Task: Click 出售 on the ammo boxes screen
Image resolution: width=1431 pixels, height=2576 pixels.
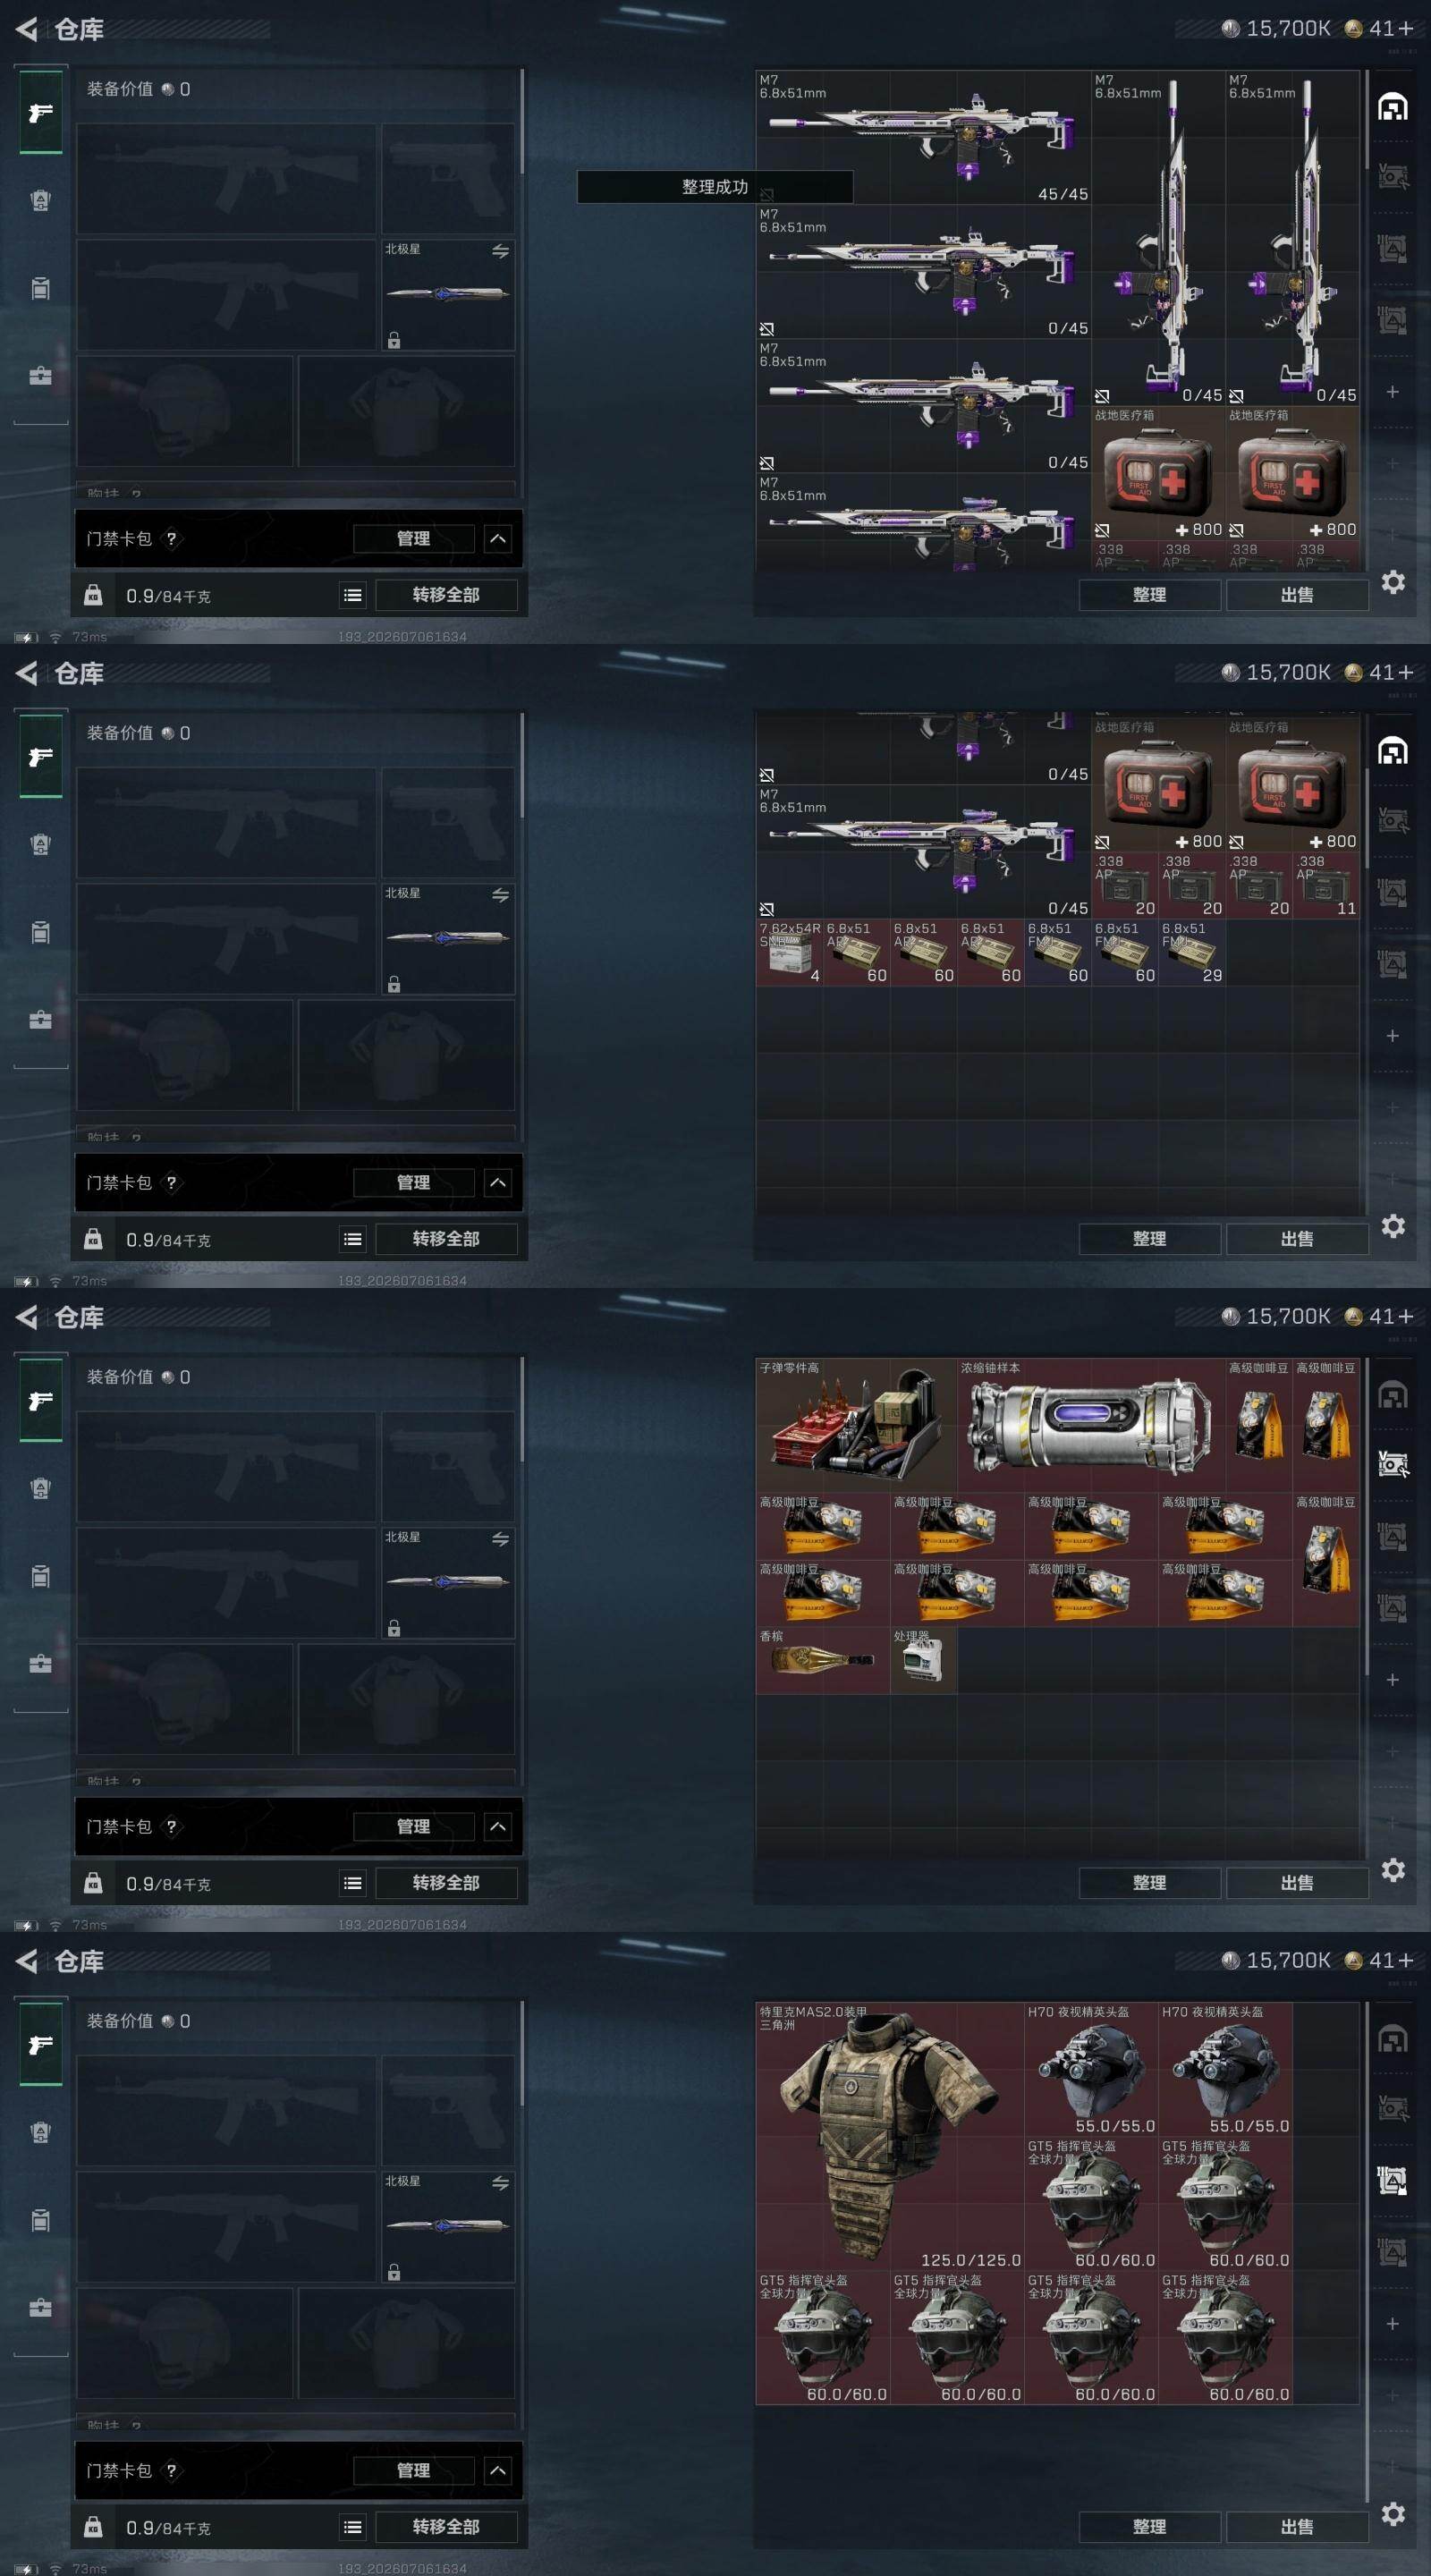Action: (x=1297, y=1239)
